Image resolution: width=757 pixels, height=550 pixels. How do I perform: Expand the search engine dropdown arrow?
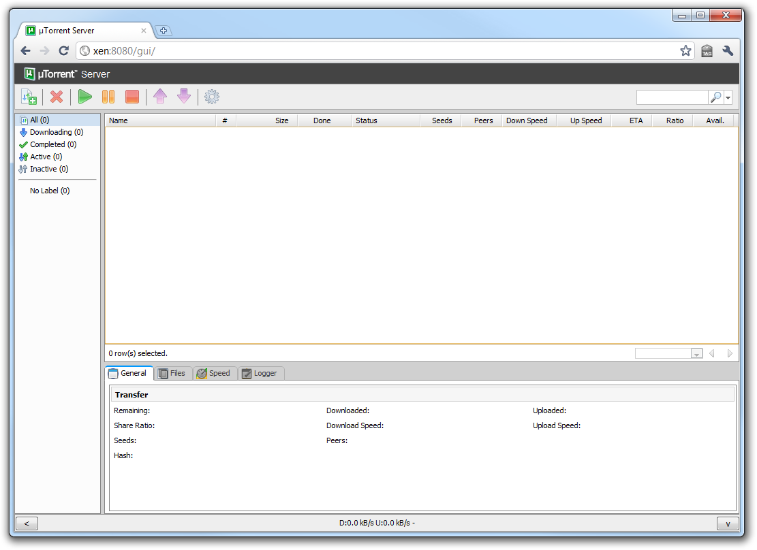pos(728,98)
